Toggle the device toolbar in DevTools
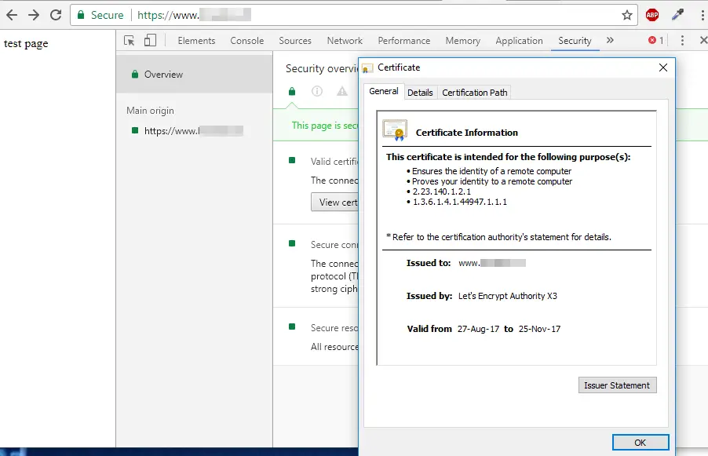The height and width of the screenshot is (456, 708). tap(150, 41)
